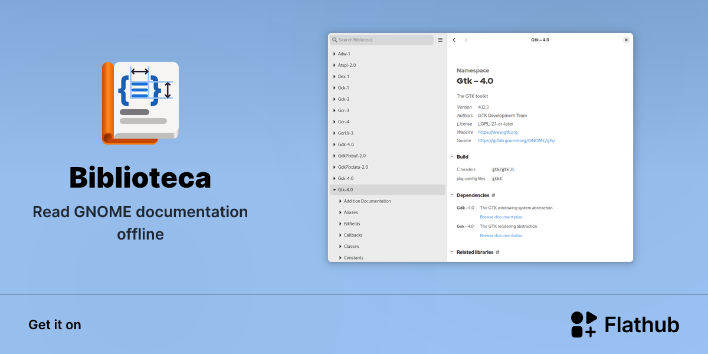Expand the Gck-2 tree node
This screenshot has width=708, height=354.
click(334, 99)
